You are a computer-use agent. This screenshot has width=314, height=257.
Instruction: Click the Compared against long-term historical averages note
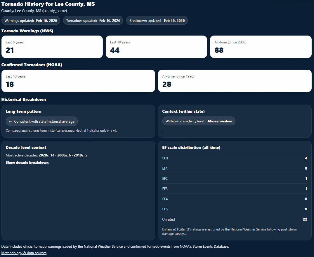(61, 131)
